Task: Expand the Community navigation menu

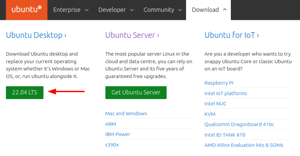Action: point(162,10)
